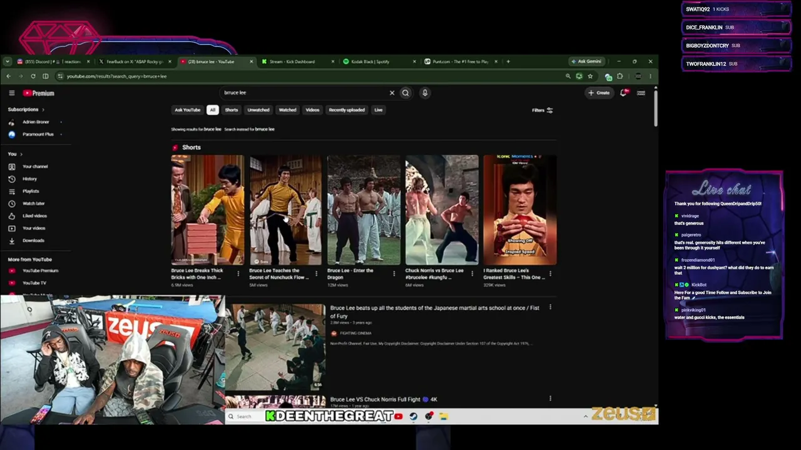Screen dimensions: 801x450
Task: Open the YouTube guide hamburger menu
Action: pyautogui.click(x=12, y=93)
